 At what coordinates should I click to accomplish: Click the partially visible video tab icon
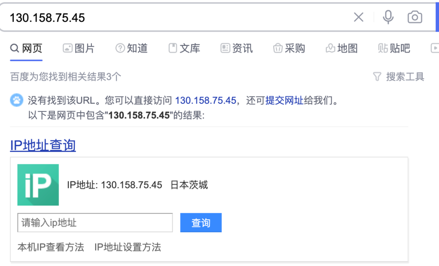tap(435, 48)
